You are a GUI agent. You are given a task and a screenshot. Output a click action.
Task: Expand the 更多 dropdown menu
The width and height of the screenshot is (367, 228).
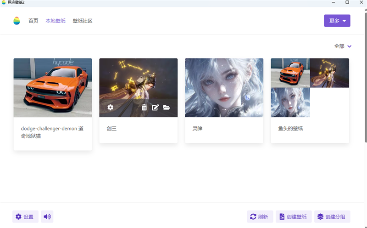click(337, 21)
